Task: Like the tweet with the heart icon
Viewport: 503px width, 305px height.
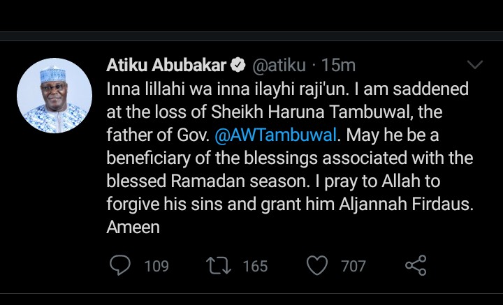Action: 318,265
